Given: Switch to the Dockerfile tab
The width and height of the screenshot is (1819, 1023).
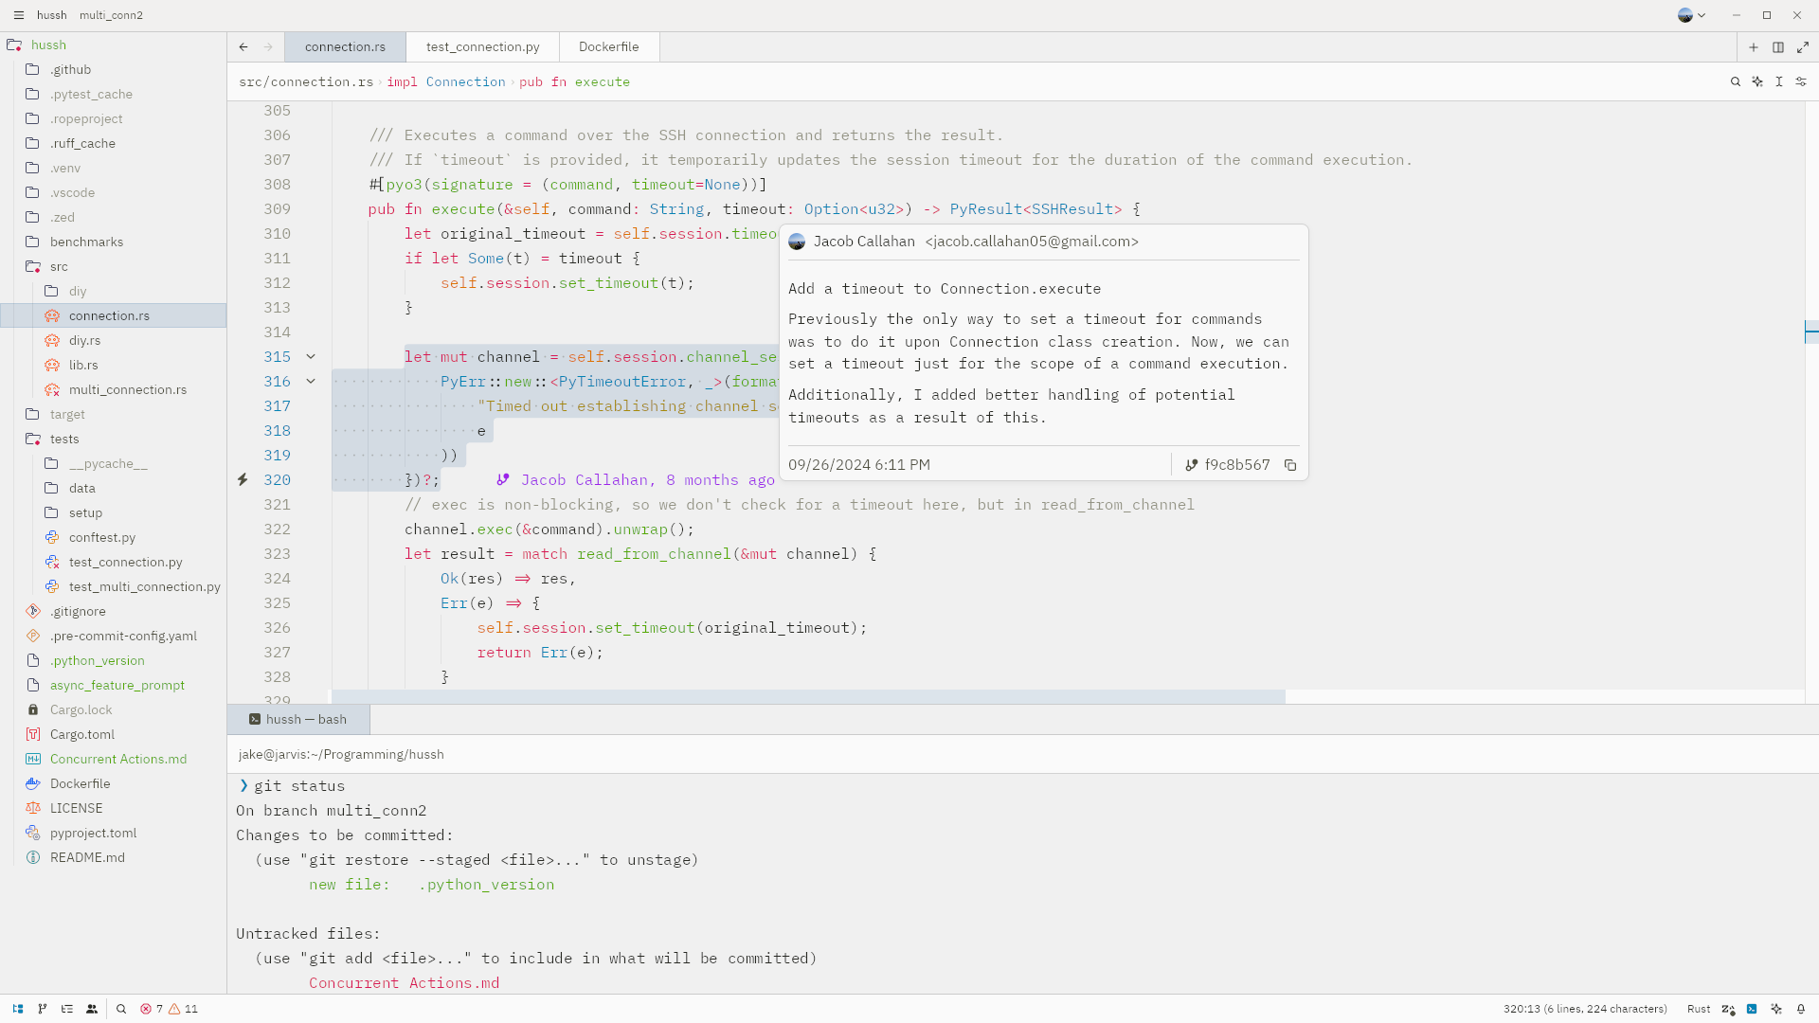Looking at the screenshot, I should 608,46.
